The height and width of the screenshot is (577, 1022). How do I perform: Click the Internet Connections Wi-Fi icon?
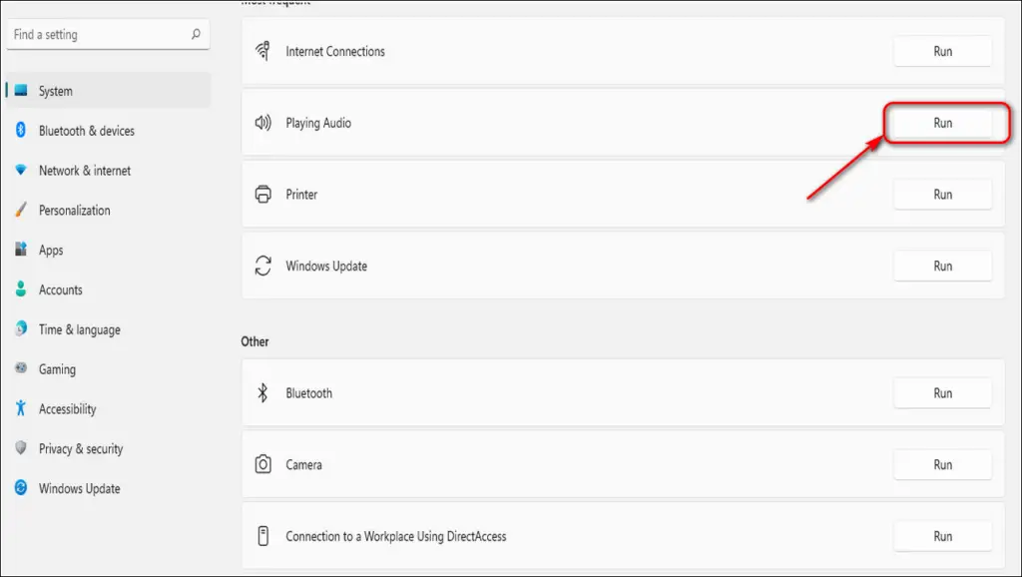click(264, 51)
